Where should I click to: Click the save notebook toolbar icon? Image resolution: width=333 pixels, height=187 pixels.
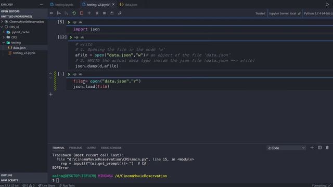(112, 13)
